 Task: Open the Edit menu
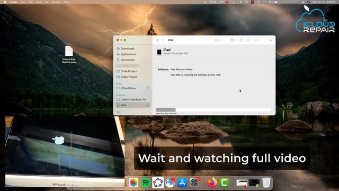(31, 2)
